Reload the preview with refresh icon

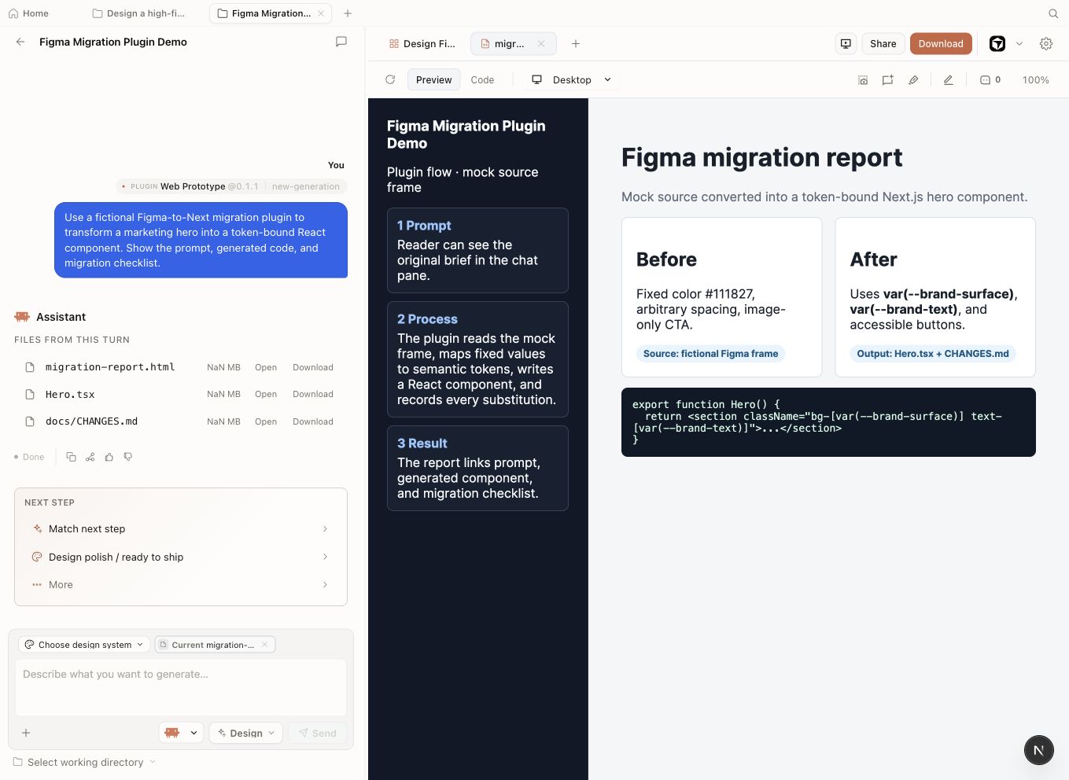coord(390,79)
